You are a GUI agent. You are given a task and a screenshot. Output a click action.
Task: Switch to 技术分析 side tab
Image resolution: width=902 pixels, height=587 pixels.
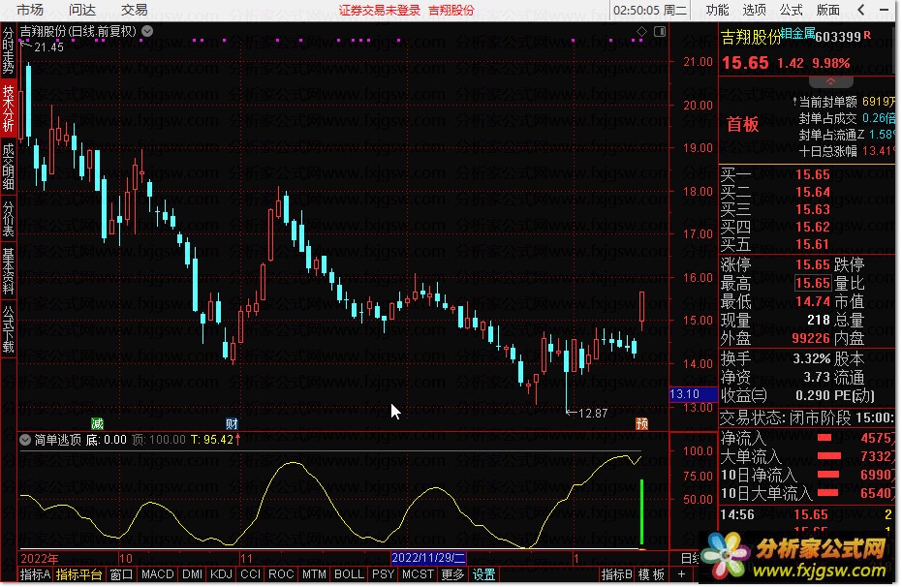pos(8,109)
